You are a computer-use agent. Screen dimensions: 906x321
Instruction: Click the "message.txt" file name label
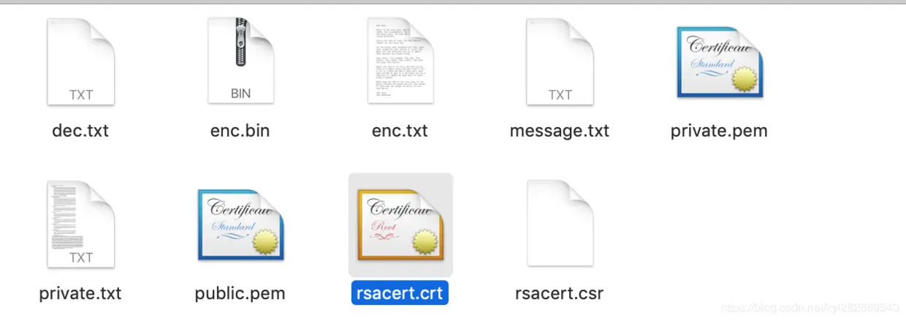coord(560,131)
